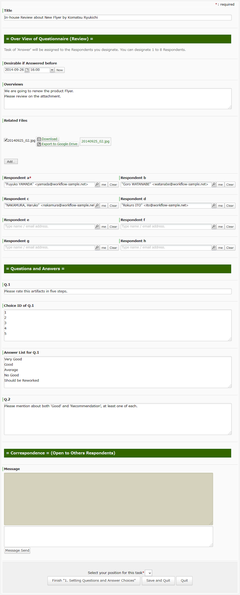
Task: Open the position selection dropdown
Action: pos(148,573)
